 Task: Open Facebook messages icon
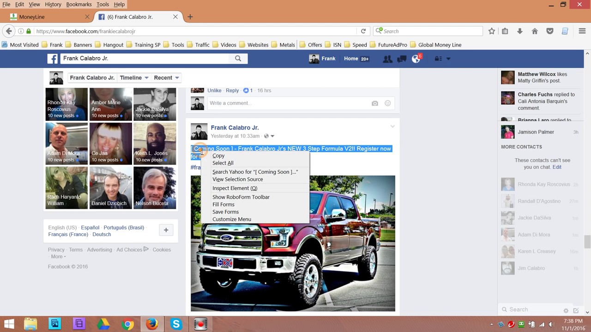pyautogui.click(x=402, y=59)
